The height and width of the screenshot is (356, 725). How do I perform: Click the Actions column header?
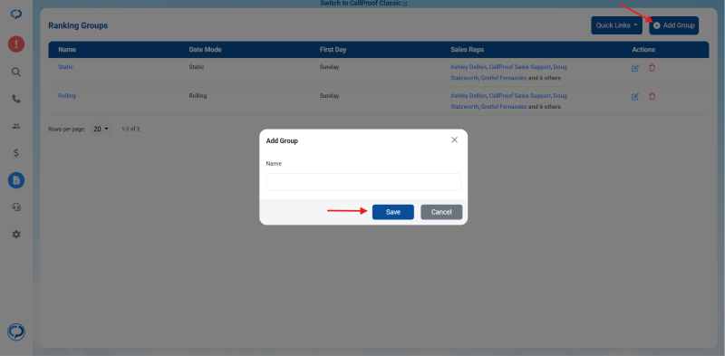pos(643,50)
